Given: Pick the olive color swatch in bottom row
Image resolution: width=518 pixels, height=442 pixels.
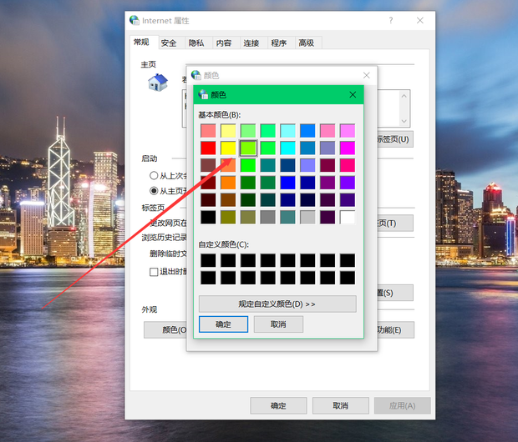Looking at the screenshot, I should click(x=228, y=218).
